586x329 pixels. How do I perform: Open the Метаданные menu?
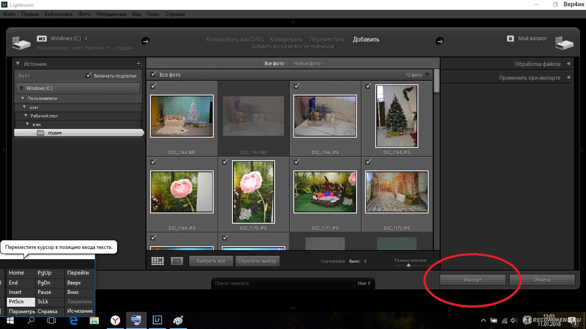coord(112,14)
